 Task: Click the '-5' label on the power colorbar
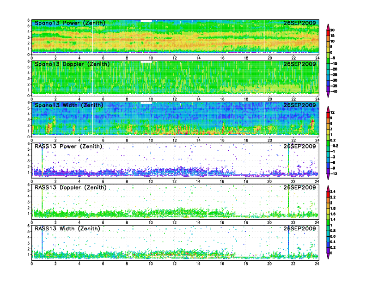coord(333,58)
